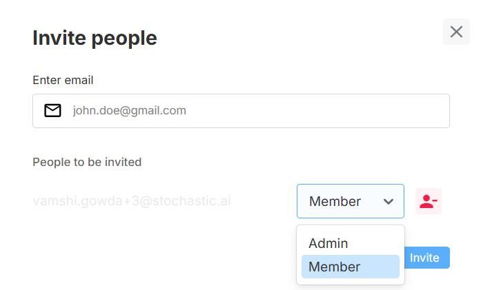Click the Invite people heading

point(95,38)
